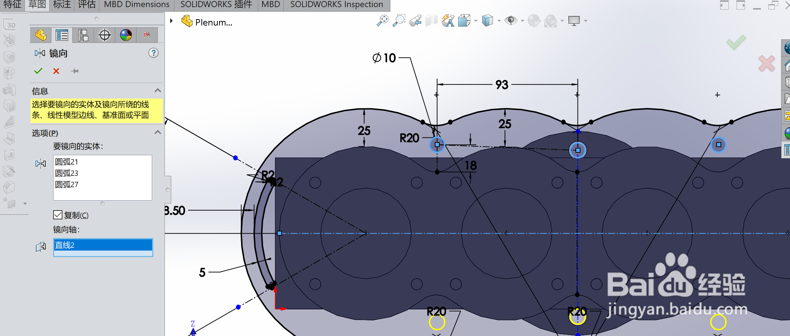Open the View Orientation dropdown arrow

click(x=475, y=21)
